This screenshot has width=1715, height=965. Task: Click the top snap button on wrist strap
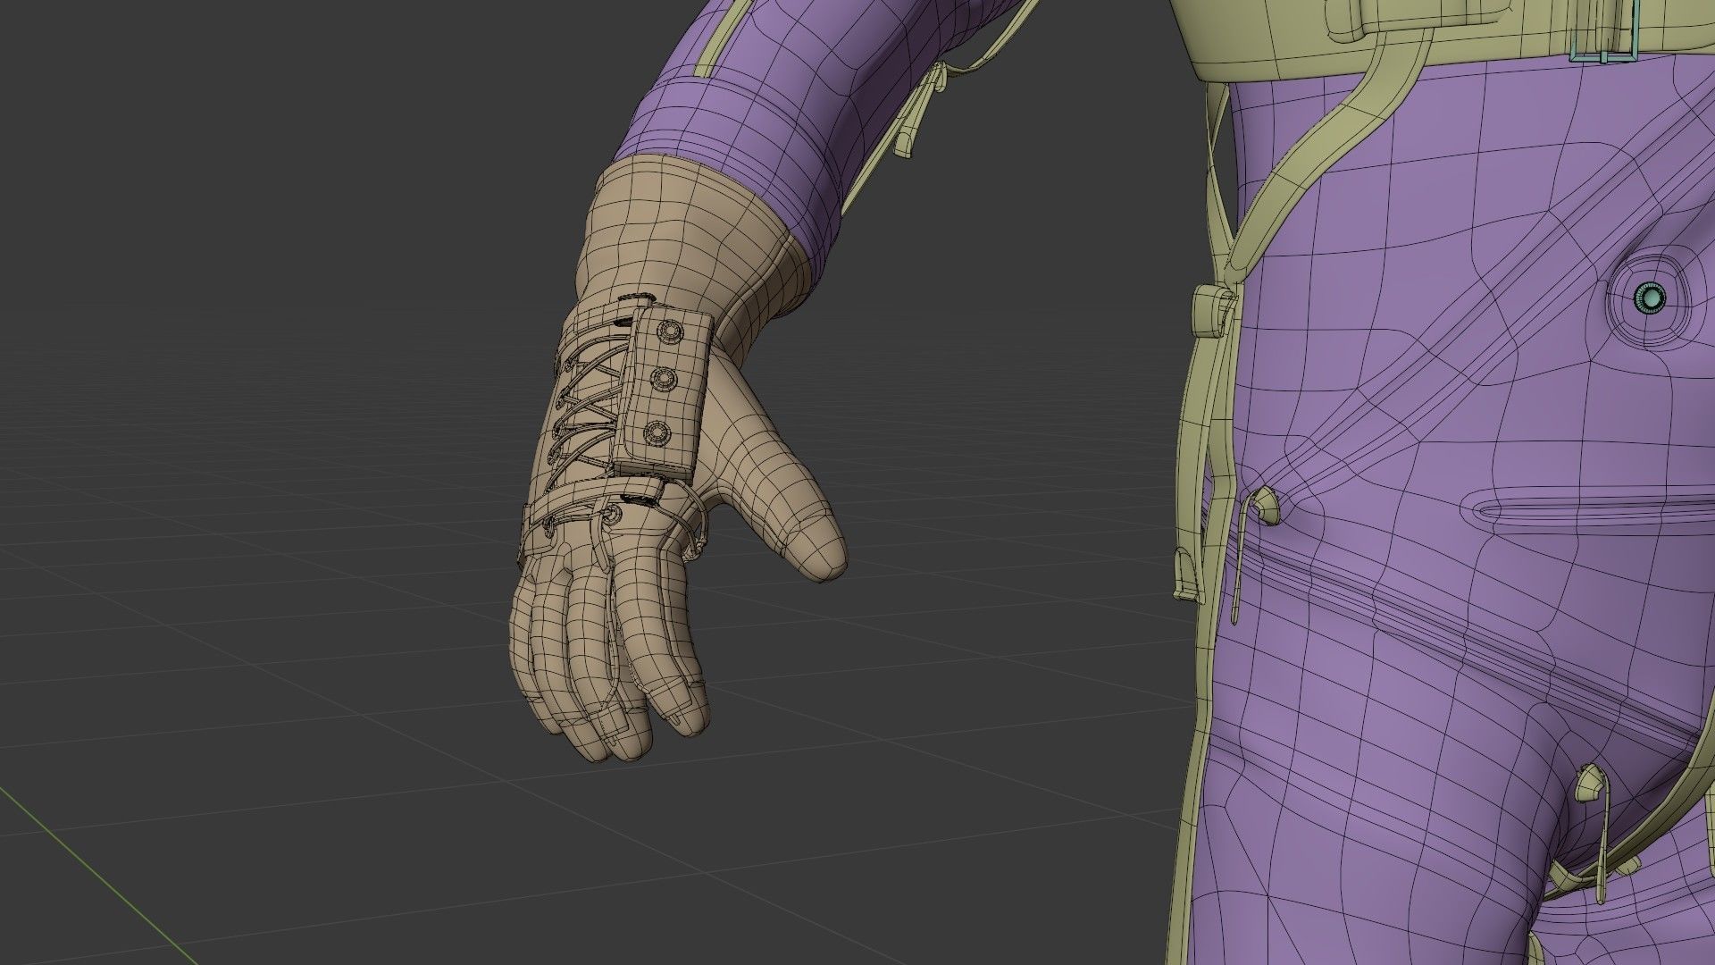[672, 333]
